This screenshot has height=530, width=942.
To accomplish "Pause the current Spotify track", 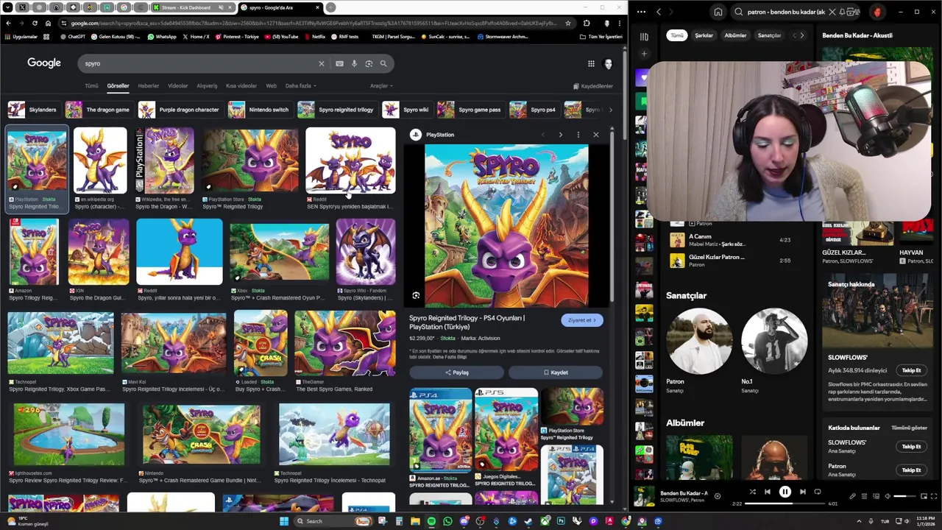I will pyautogui.click(x=785, y=492).
